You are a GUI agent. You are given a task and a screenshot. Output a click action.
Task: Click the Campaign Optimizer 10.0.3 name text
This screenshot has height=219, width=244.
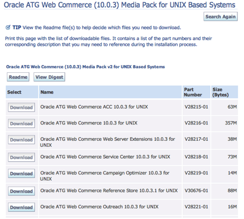[x=105, y=176]
